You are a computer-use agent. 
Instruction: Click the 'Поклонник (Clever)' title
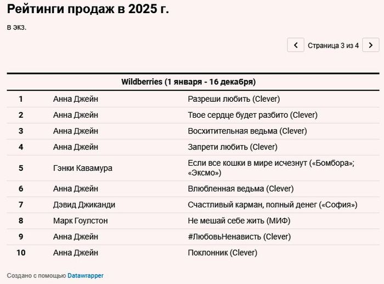tap(222, 252)
